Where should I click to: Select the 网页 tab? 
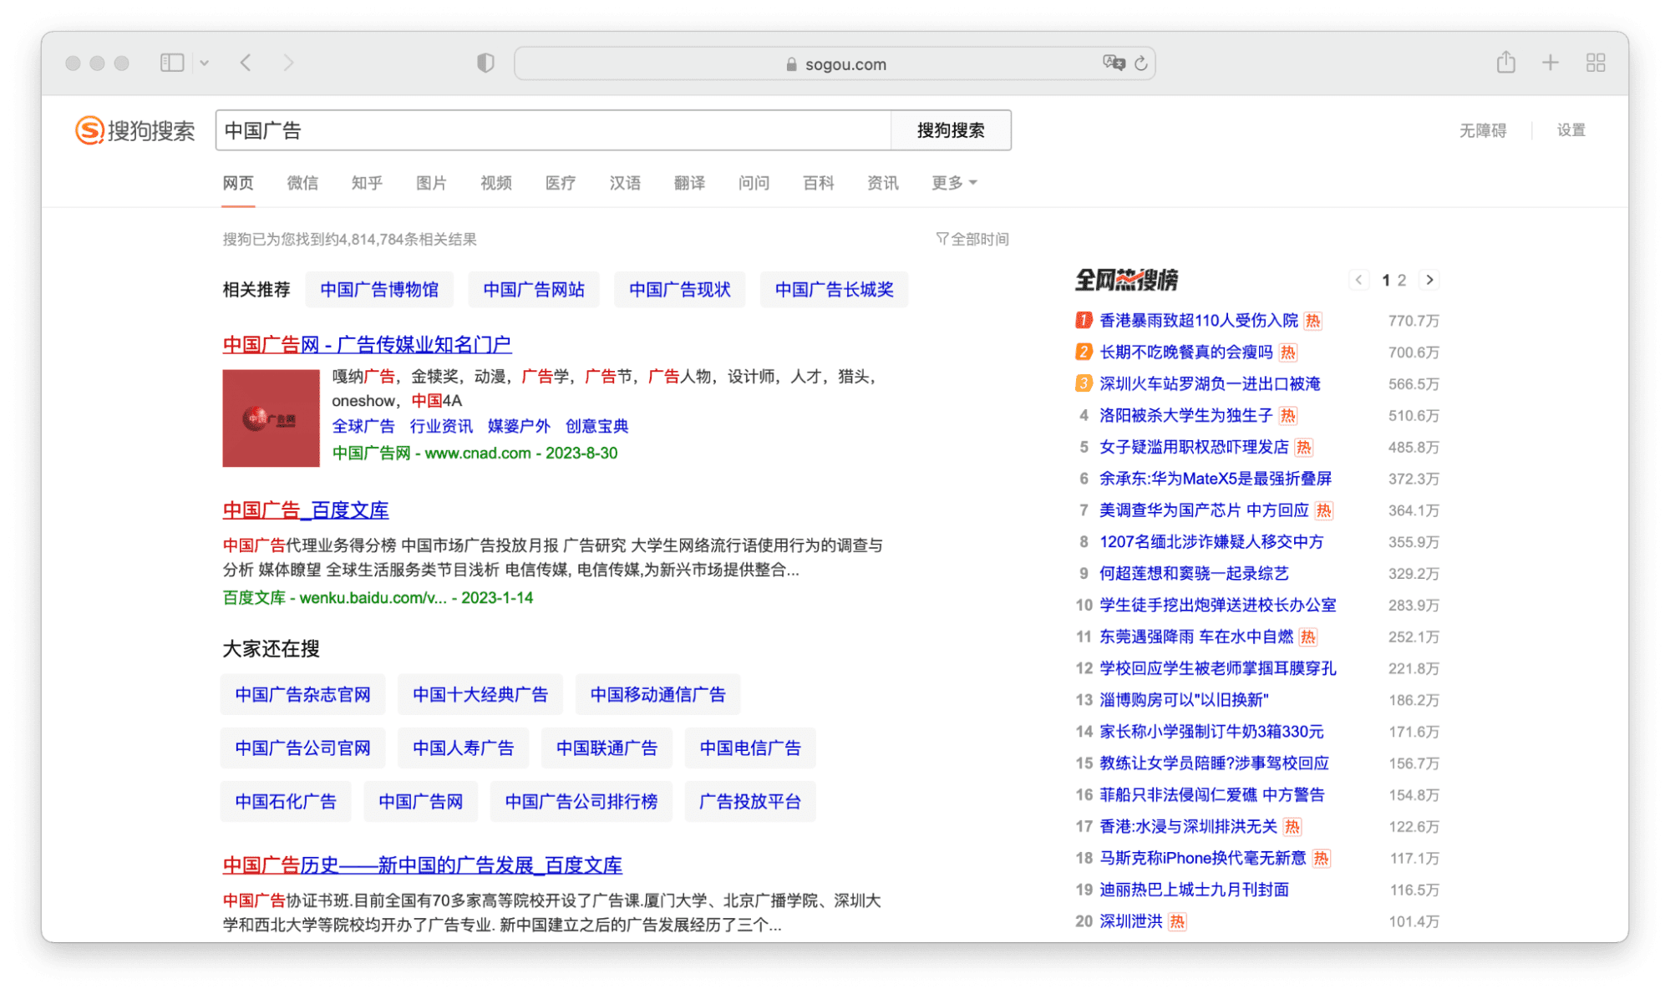point(238,183)
